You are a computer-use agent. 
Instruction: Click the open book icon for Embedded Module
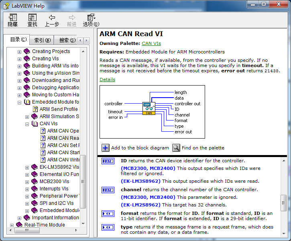click(x=27, y=102)
